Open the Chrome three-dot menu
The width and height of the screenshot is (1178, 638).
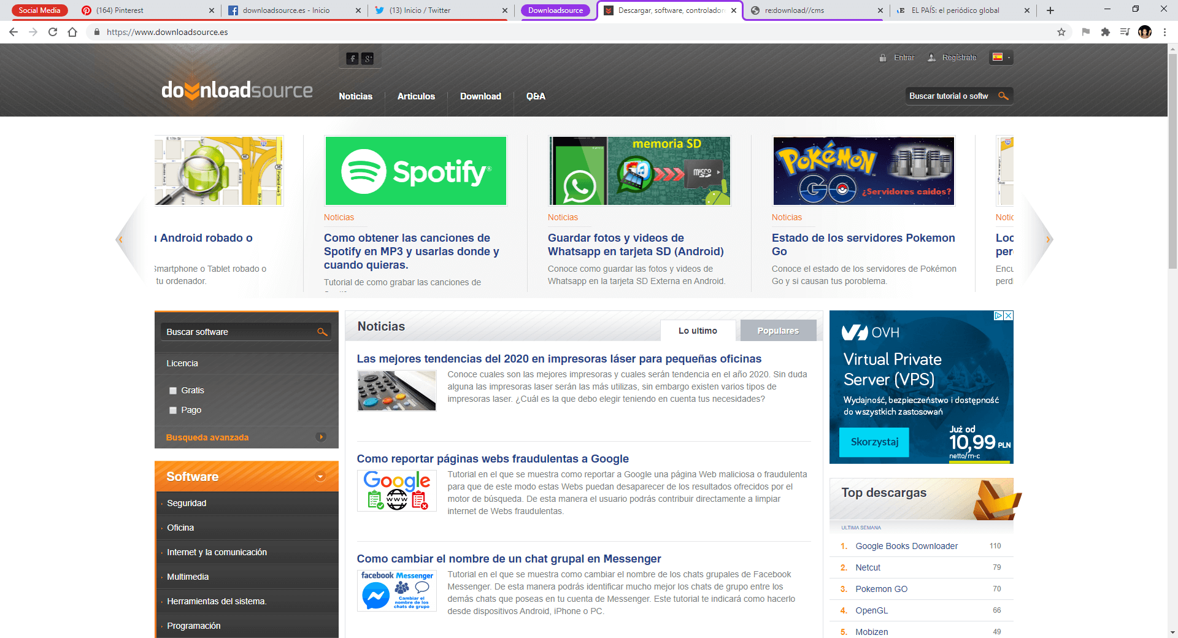(1165, 32)
